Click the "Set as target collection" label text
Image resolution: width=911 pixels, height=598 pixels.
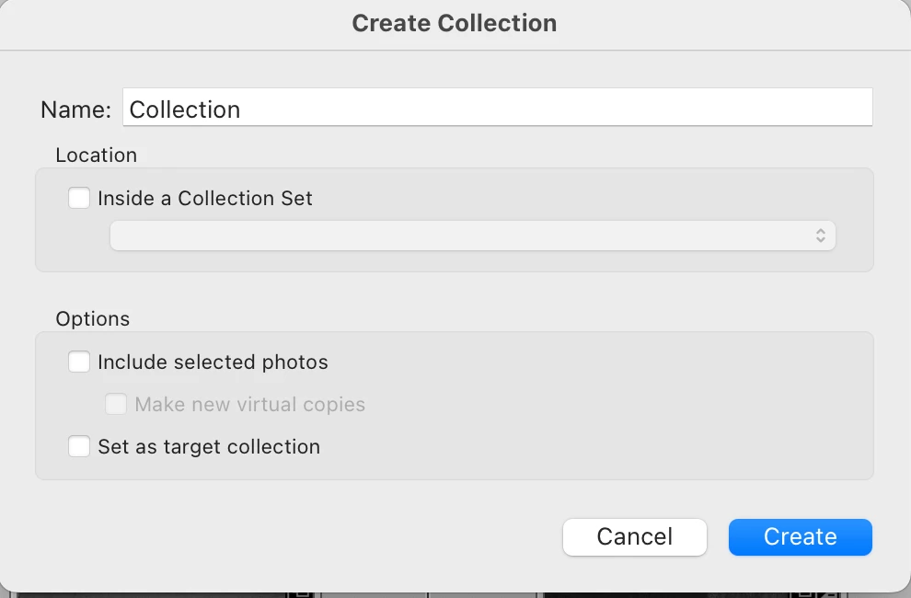tap(209, 446)
